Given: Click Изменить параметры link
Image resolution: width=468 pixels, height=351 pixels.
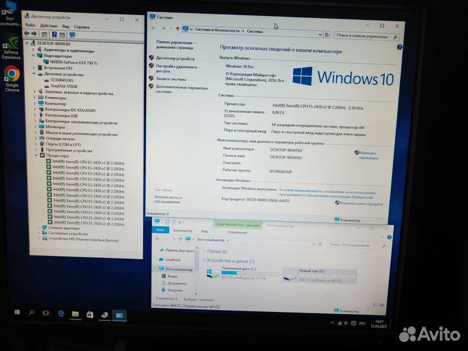Looking at the screenshot, I should click(x=369, y=155).
